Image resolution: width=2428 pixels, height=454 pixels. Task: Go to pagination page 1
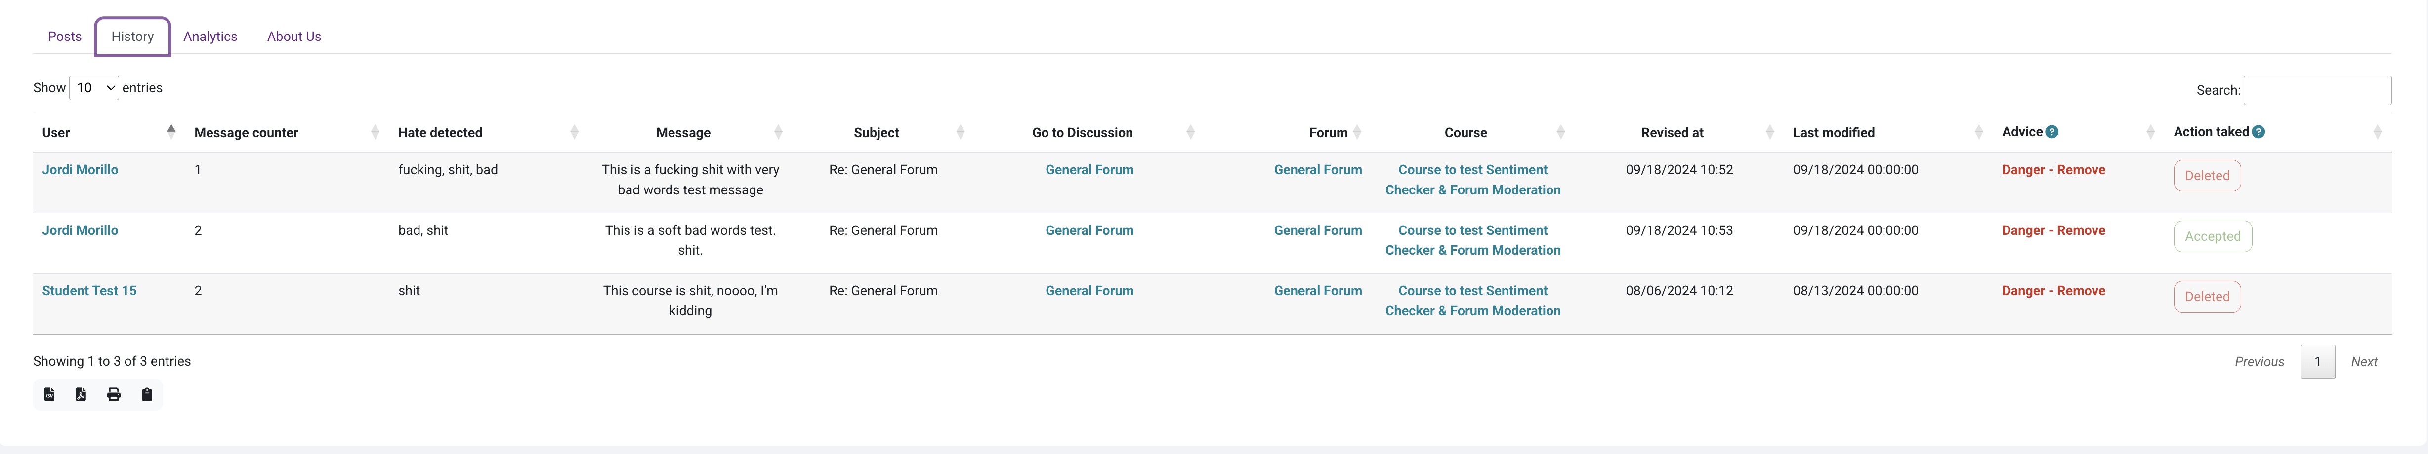pyautogui.click(x=2317, y=362)
